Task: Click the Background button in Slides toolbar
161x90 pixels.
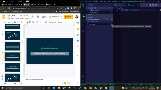Action: 53,22
